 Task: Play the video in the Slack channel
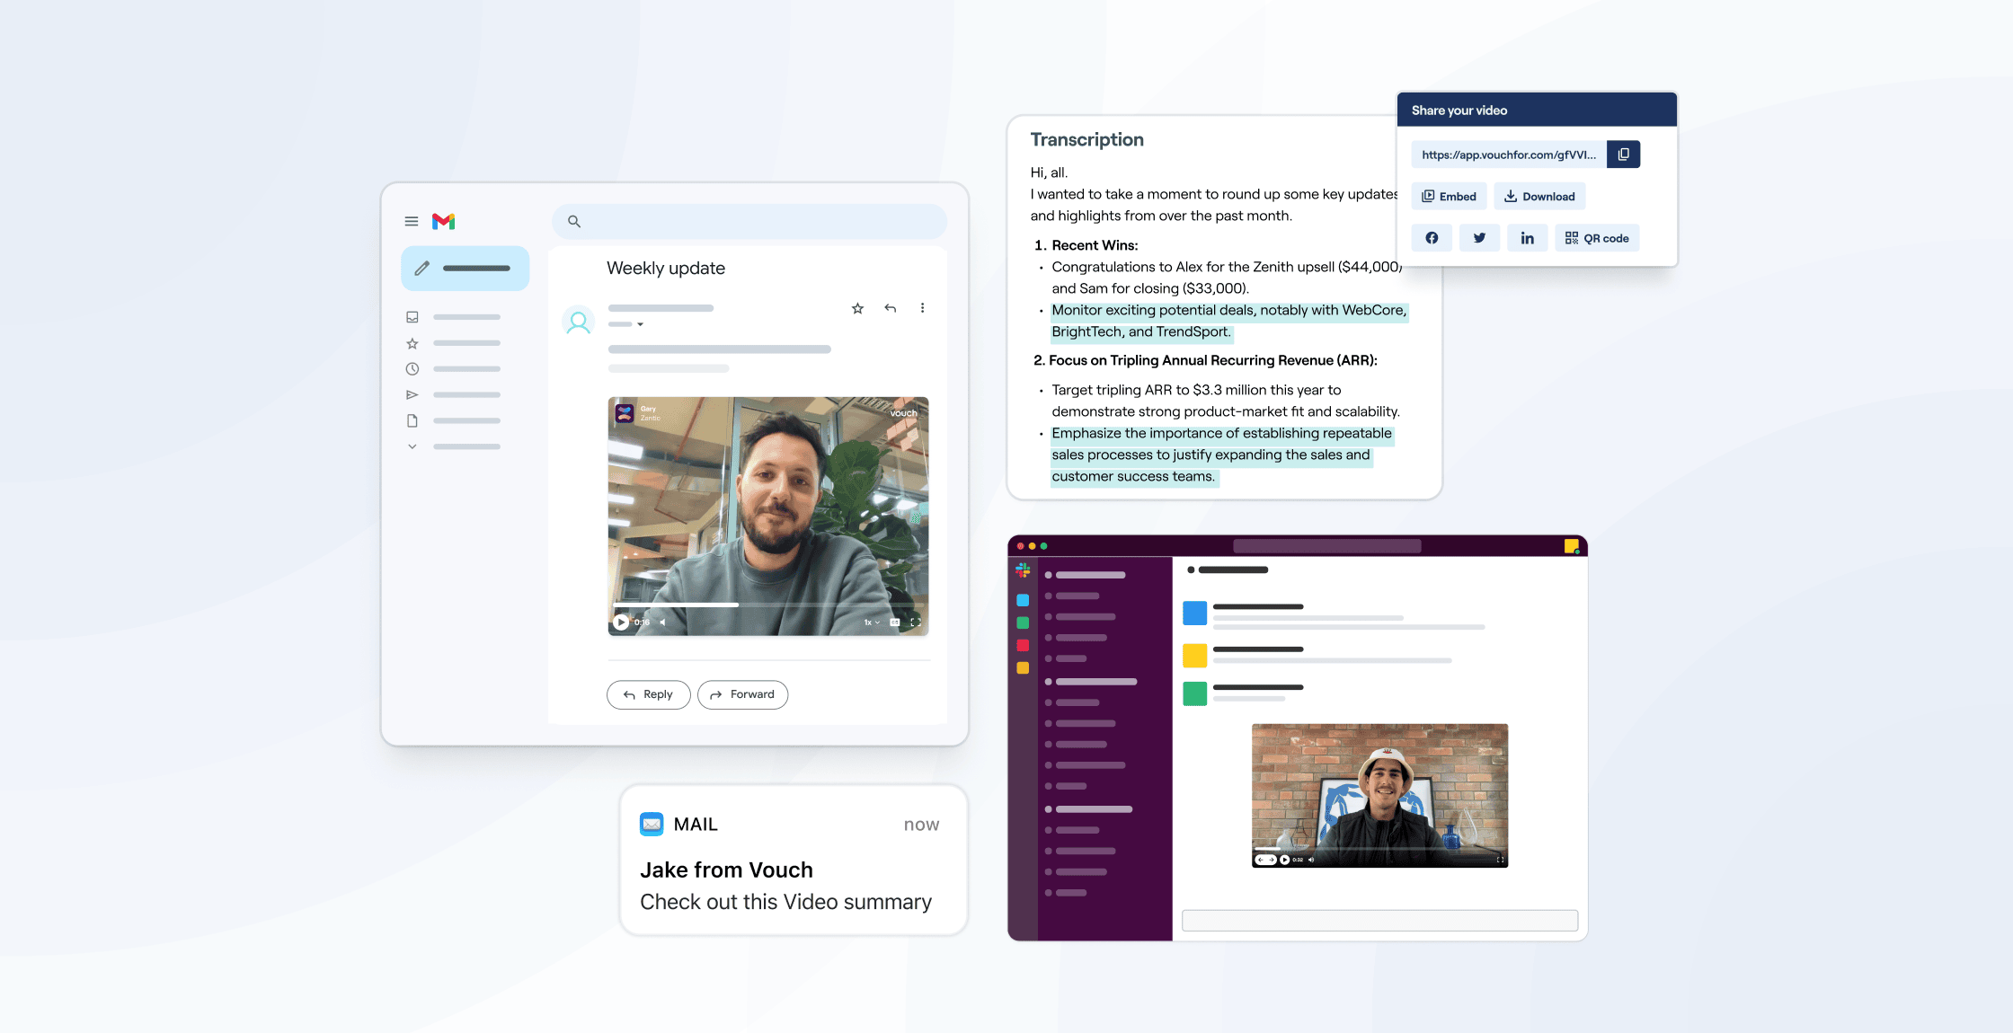1284,860
